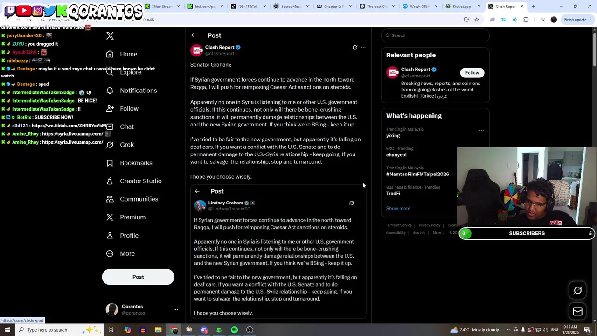This screenshot has height=336, width=597.
Task: Click the Clash Report avatar on the post
Action: pos(197,50)
